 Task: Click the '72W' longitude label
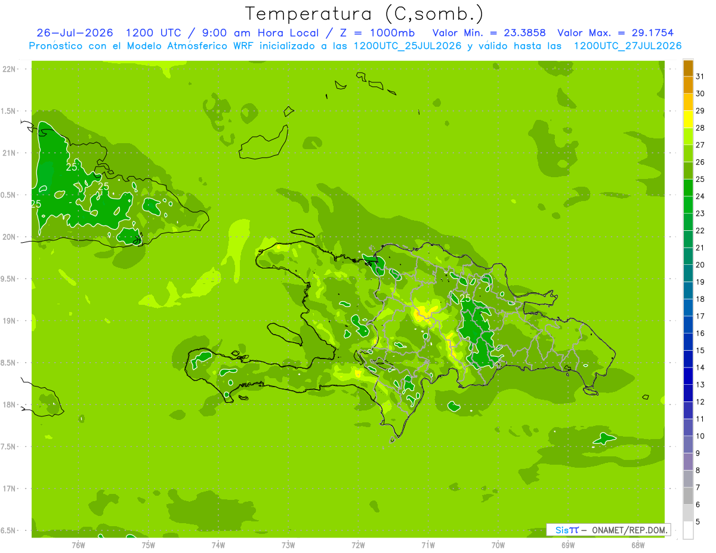[358, 545]
